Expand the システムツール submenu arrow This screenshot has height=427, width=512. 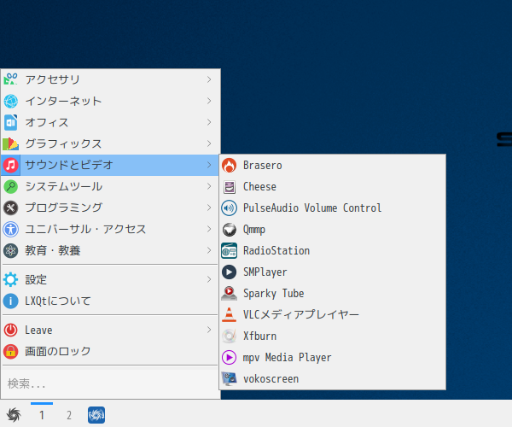pyautogui.click(x=209, y=186)
